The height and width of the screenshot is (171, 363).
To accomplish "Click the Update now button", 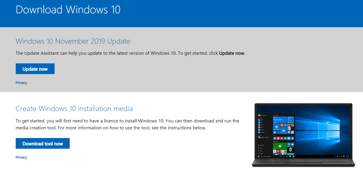I will tap(35, 69).
